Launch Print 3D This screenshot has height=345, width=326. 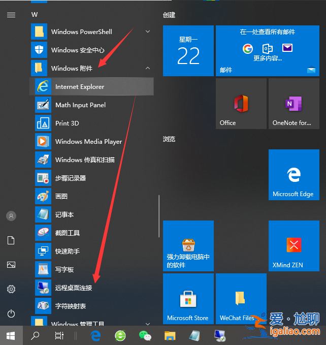tap(91, 123)
